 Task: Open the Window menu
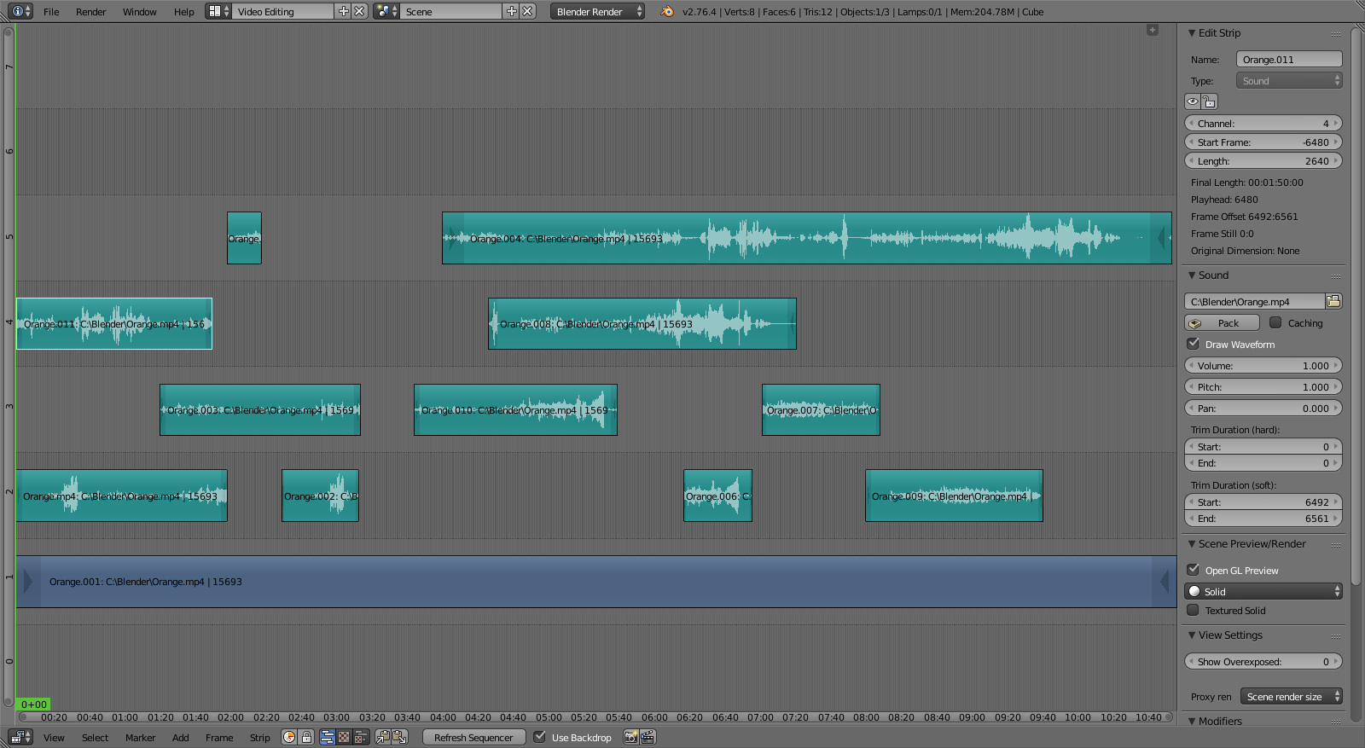(139, 12)
